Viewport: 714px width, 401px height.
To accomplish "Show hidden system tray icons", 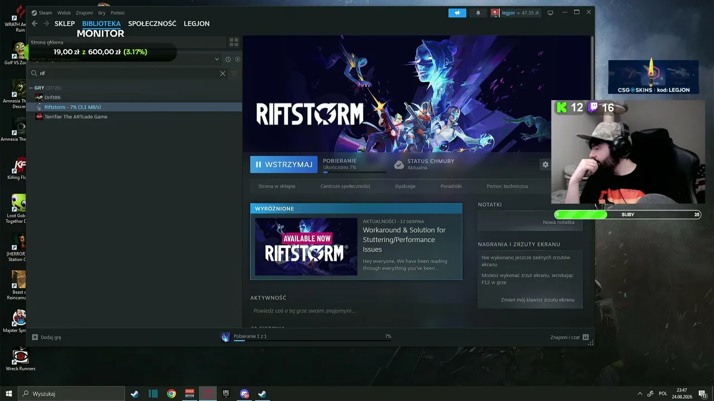I will [x=639, y=394].
